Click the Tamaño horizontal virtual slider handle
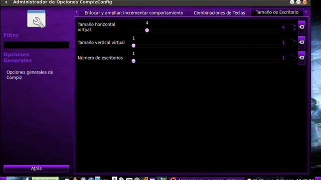This screenshot has height=180, width=321. pos(147,30)
